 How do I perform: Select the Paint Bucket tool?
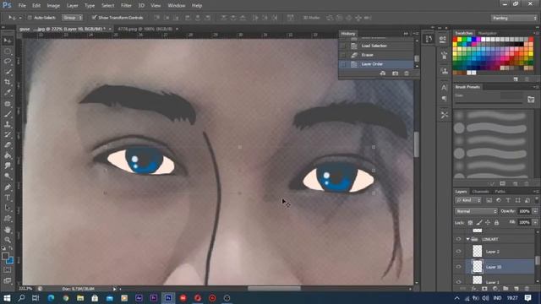[x=8, y=155]
